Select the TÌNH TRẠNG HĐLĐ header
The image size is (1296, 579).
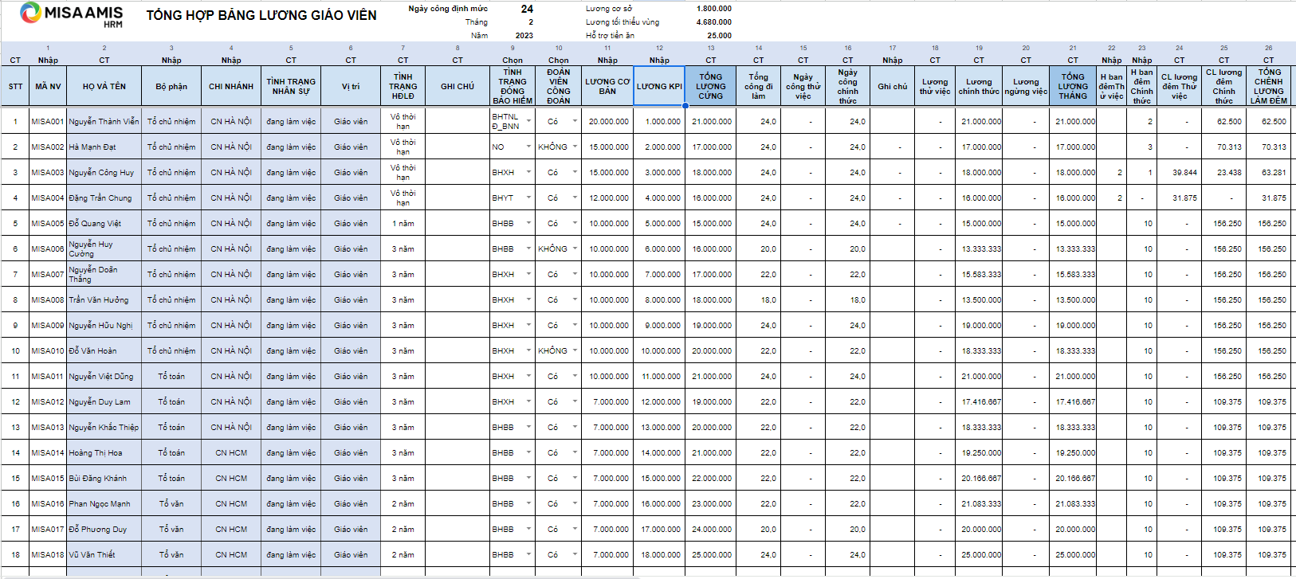coord(403,86)
